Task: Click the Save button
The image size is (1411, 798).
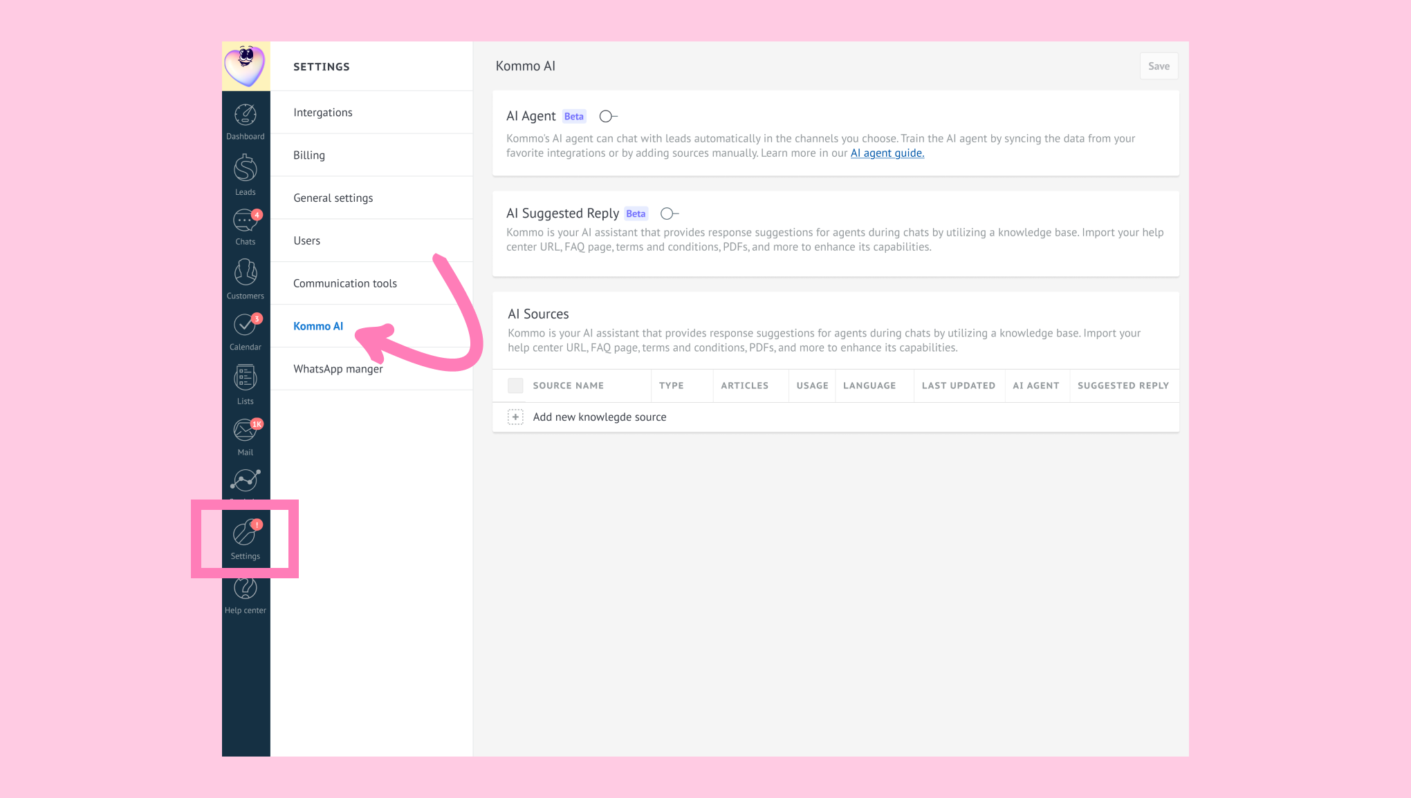Action: (x=1159, y=66)
